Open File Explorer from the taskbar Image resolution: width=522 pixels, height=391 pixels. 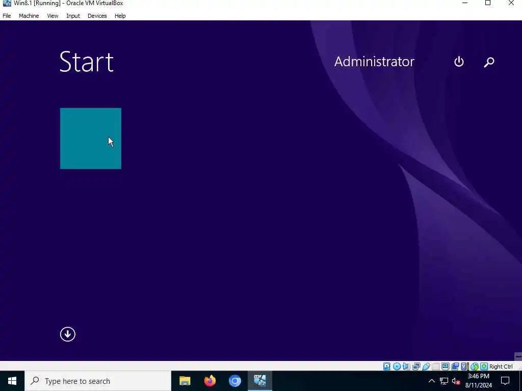(185, 381)
